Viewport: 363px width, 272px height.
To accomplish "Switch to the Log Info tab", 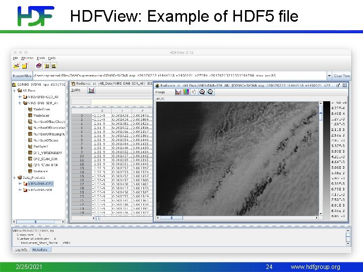I will click(21, 249).
